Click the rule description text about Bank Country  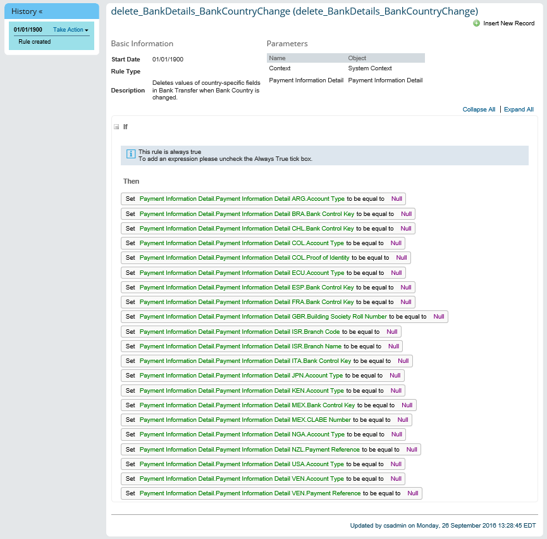tap(206, 90)
